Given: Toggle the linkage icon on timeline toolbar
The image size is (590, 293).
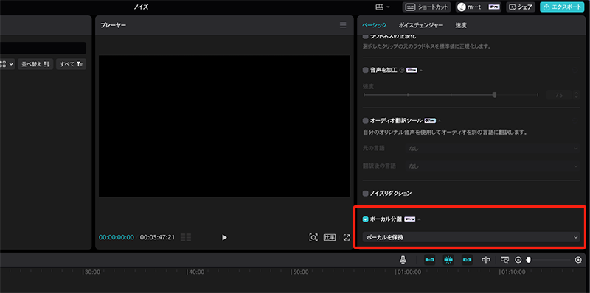Looking at the screenshot, I should [x=467, y=260].
